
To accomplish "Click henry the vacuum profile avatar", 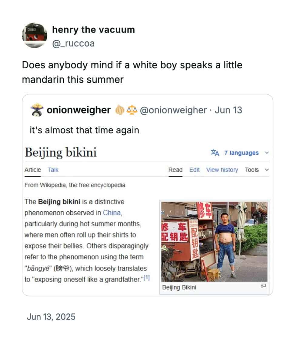I will (x=34, y=35).
